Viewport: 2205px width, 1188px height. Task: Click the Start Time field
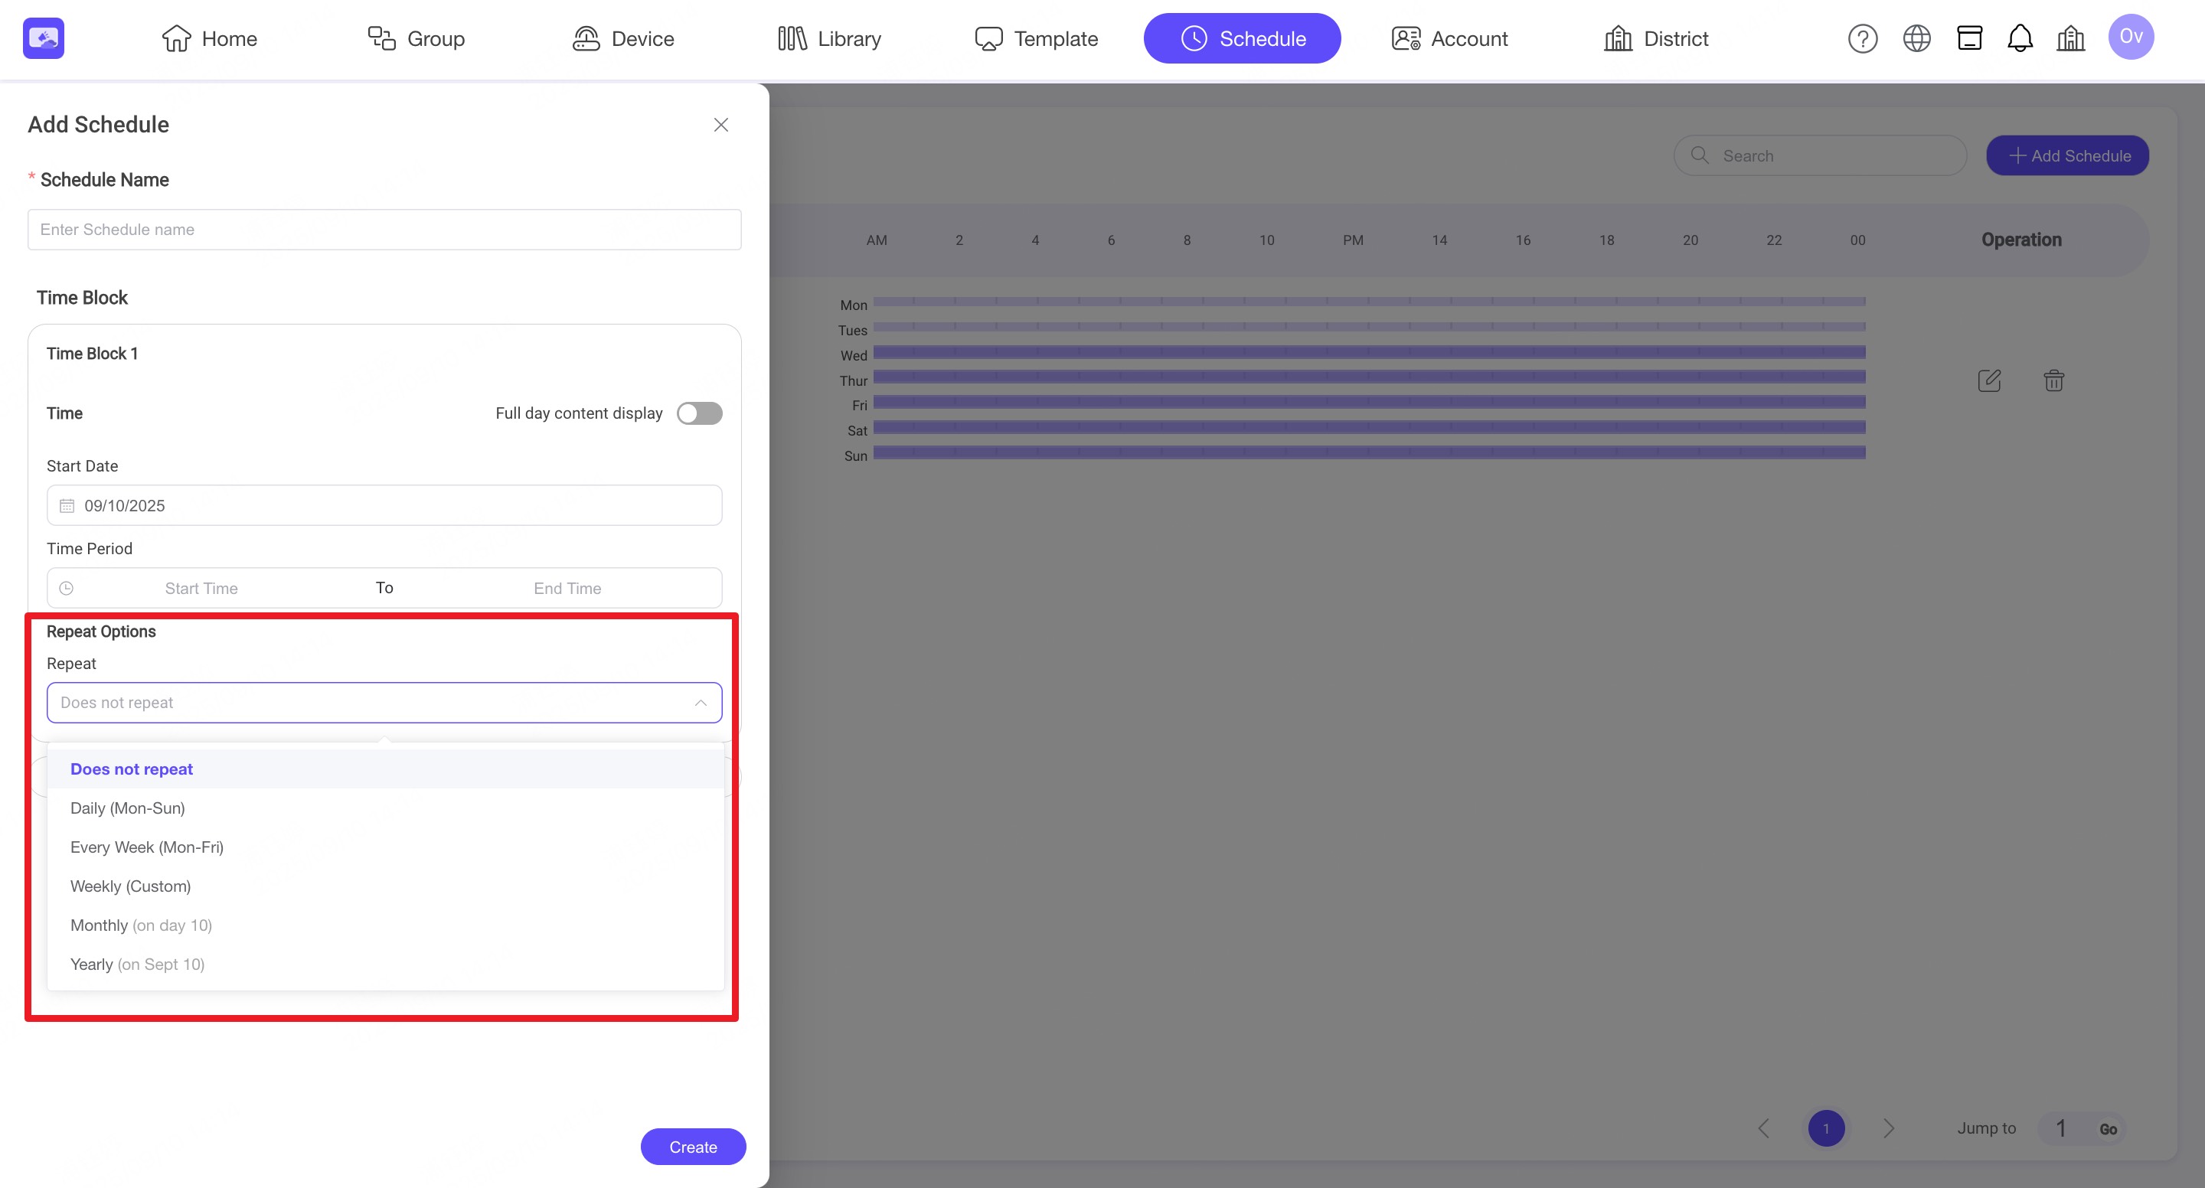201,588
